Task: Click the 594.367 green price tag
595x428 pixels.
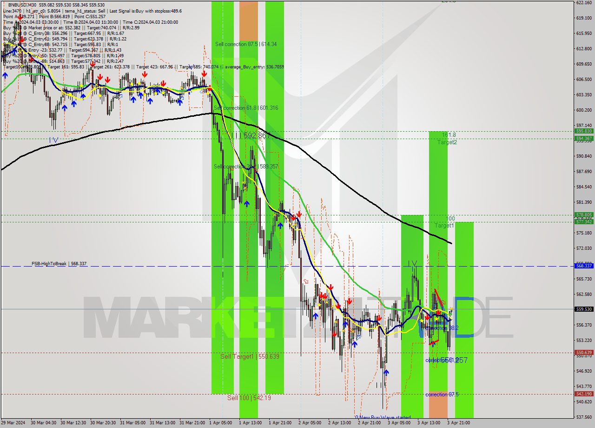Action: (584, 138)
